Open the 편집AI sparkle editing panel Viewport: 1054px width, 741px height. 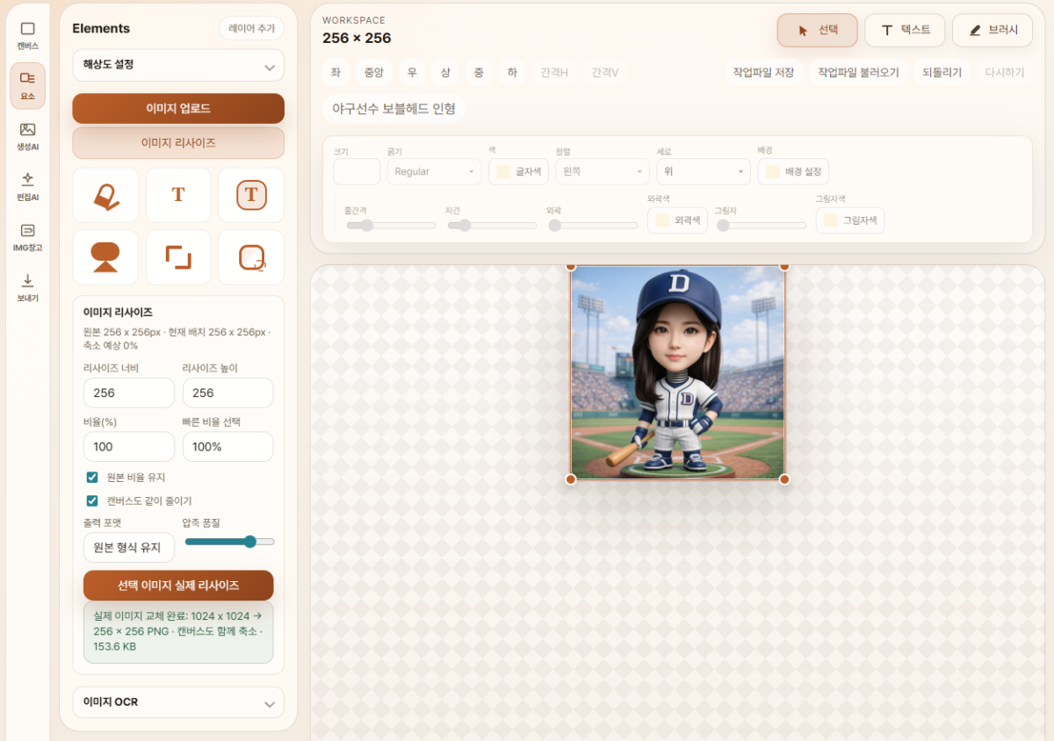pos(27,186)
